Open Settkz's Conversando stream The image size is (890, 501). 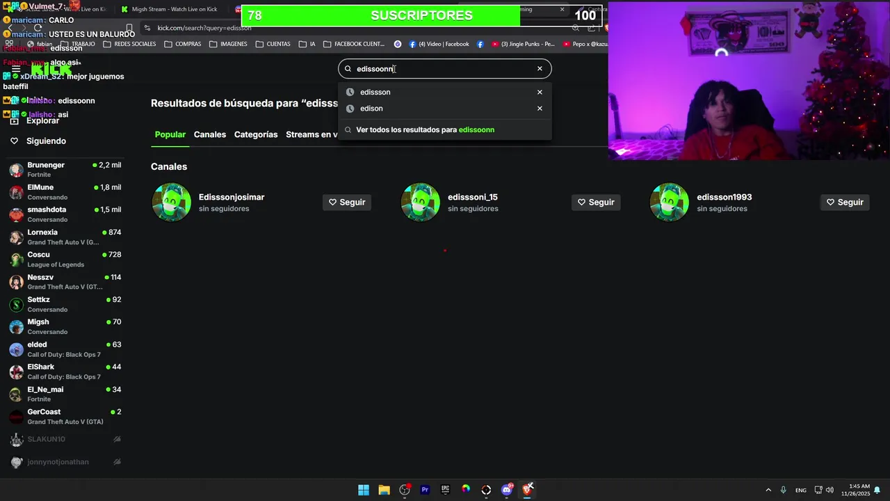(65, 304)
